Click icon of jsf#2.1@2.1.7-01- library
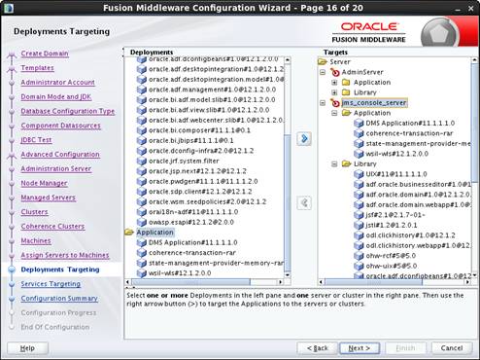This screenshot has width=480, height=360. pyautogui.click(x=359, y=215)
